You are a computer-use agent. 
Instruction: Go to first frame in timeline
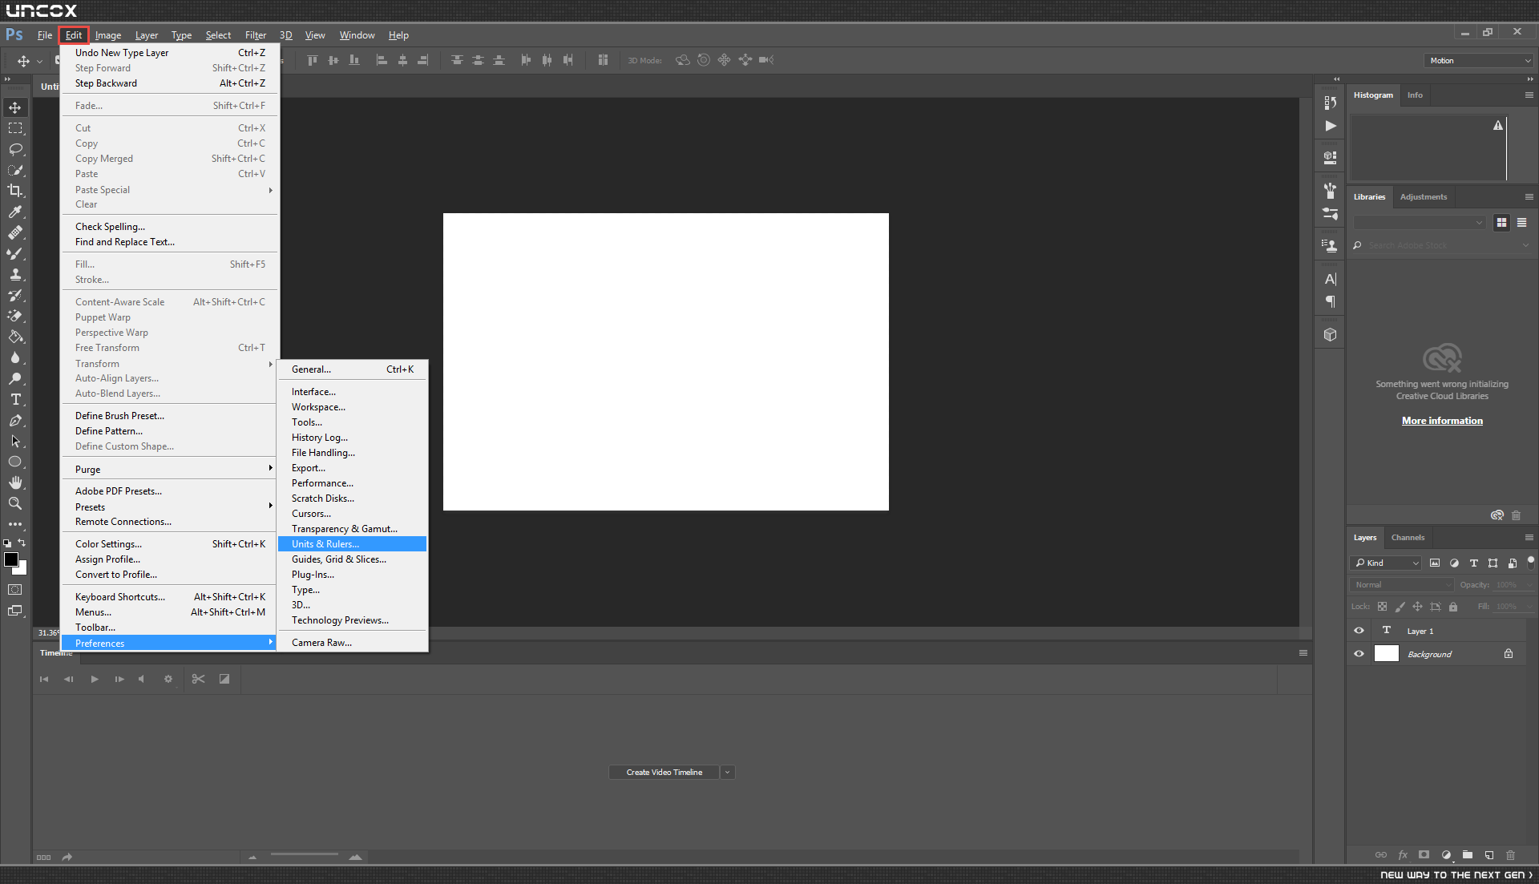[44, 679]
